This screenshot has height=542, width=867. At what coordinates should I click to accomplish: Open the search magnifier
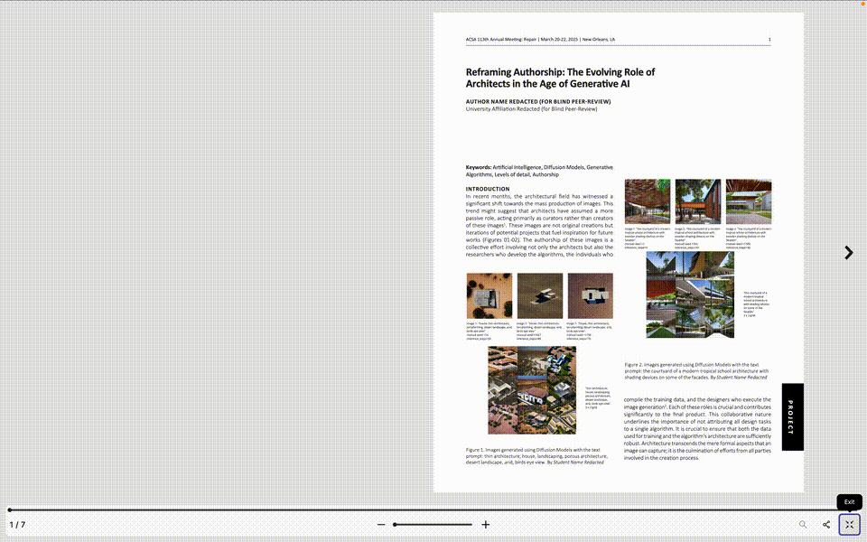(x=803, y=524)
